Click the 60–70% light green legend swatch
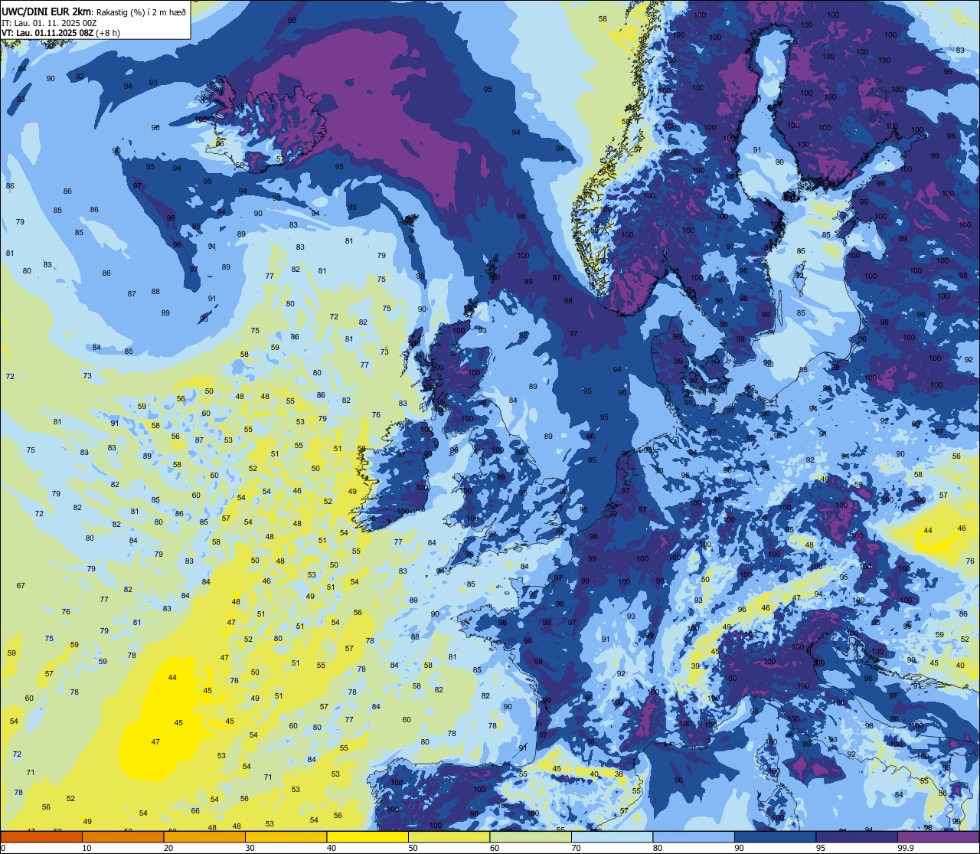The height and width of the screenshot is (854, 980). point(531,836)
